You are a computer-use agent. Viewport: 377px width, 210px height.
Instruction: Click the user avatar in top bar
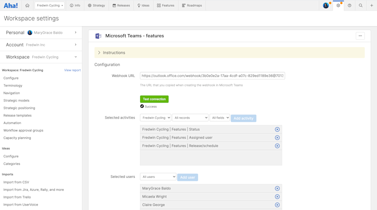pyautogui.click(x=326, y=6)
